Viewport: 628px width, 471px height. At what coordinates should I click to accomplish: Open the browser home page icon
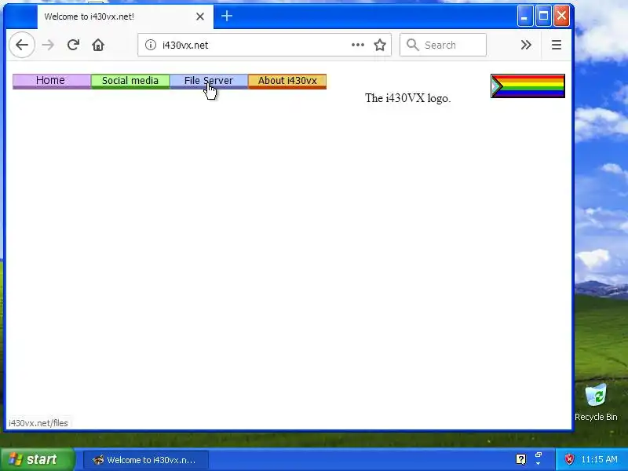(x=98, y=45)
